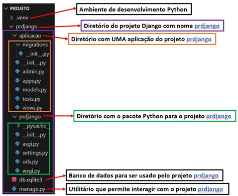Open __init__.py file name inside migrations
The width and height of the screenshot is (238, 196).
pyautogui.click(x=38, y=54)
